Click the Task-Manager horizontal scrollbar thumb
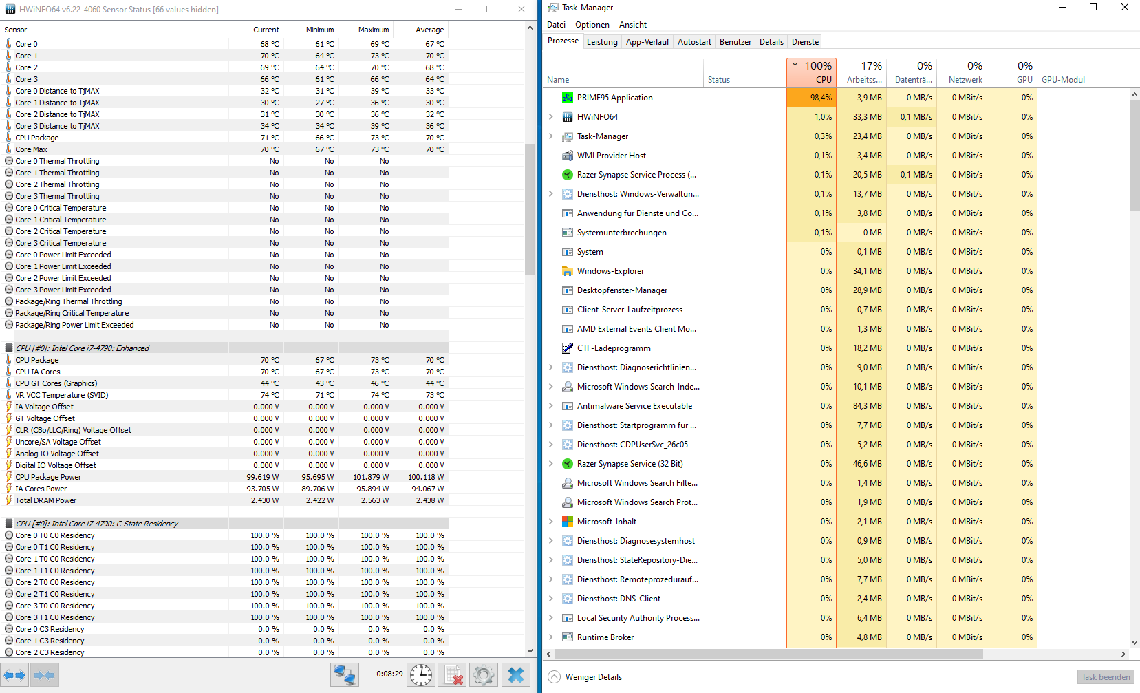The height and width of the screenshot is (693, 1140). [x=768, y=654]
